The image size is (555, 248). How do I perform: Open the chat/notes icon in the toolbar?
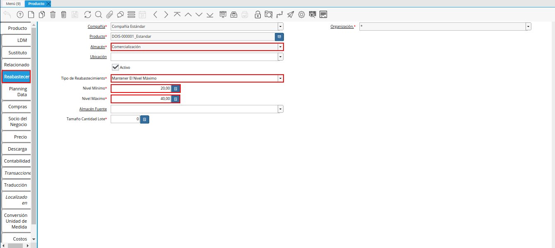click(120, 14)
